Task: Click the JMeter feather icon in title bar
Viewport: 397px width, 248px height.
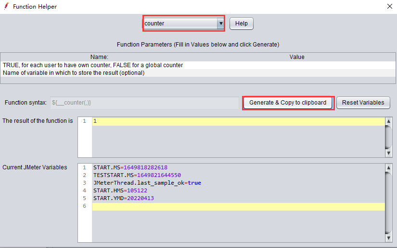Action: [6, 7]
